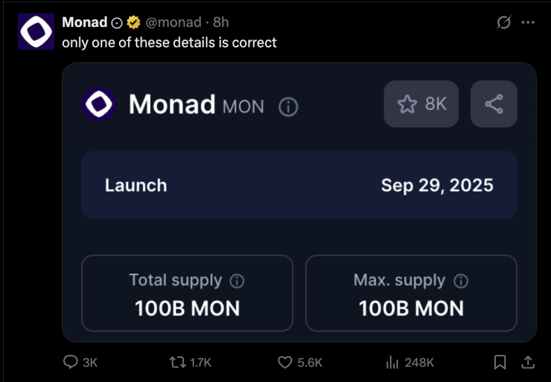
Task: Click the share button in the card
Action: (x=494, y=104)
